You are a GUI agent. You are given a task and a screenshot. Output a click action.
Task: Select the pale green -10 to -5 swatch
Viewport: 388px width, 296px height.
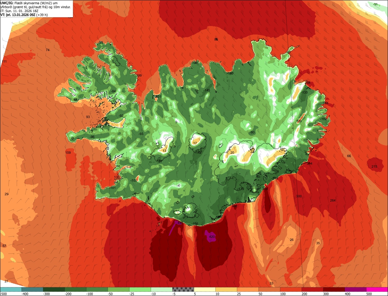162,289
